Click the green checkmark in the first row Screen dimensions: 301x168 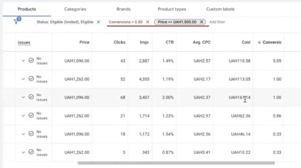click(31, 61)
